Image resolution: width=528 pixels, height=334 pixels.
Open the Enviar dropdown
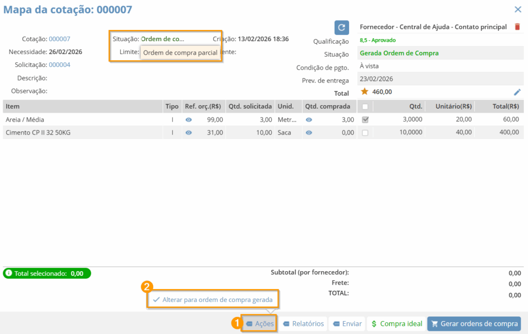coord(347,324)
